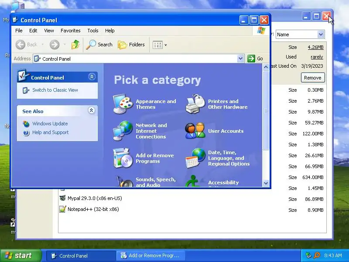Click scroll-up arrow in Control Panel window
The height and width of the screenshot is (262, 349).
point(266,67)
